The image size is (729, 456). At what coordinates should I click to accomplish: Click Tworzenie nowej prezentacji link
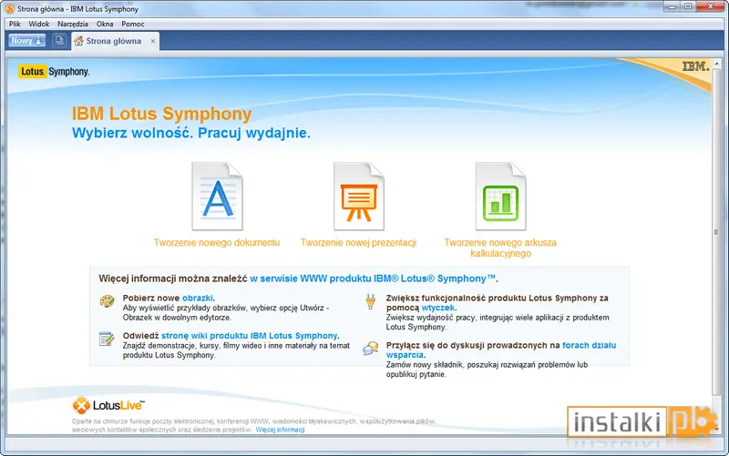pos(358,242)
